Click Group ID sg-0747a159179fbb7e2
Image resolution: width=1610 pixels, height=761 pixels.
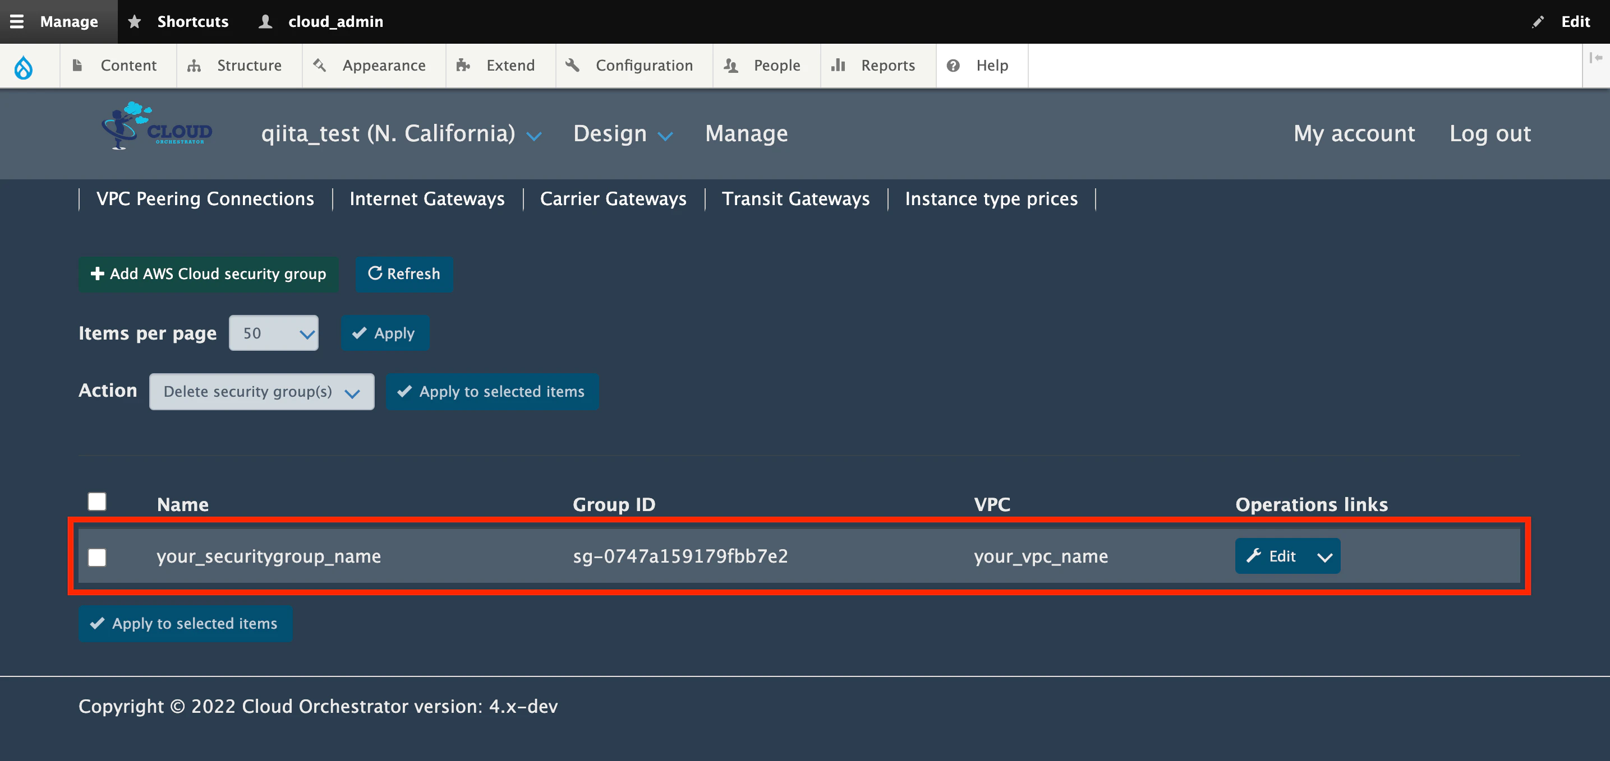(680, 556)
